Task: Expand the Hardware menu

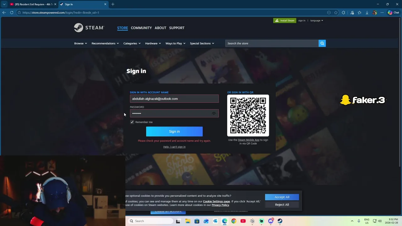Action: click(x=153, y=43)
